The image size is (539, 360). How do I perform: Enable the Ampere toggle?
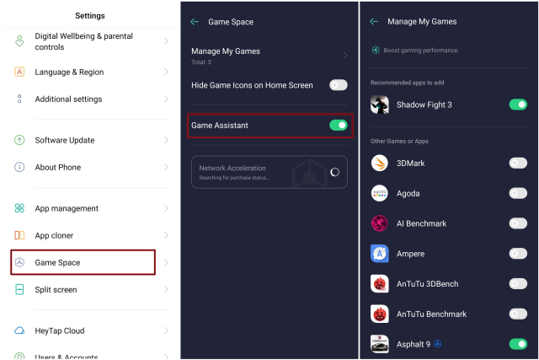pyautogui.click(x=518, y=254)
